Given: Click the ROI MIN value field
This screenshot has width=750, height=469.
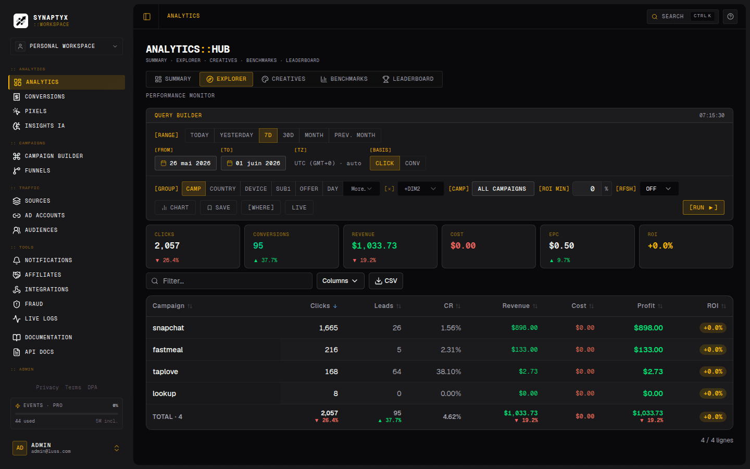Looking at the screenshot, I should [x=586, y=189].
